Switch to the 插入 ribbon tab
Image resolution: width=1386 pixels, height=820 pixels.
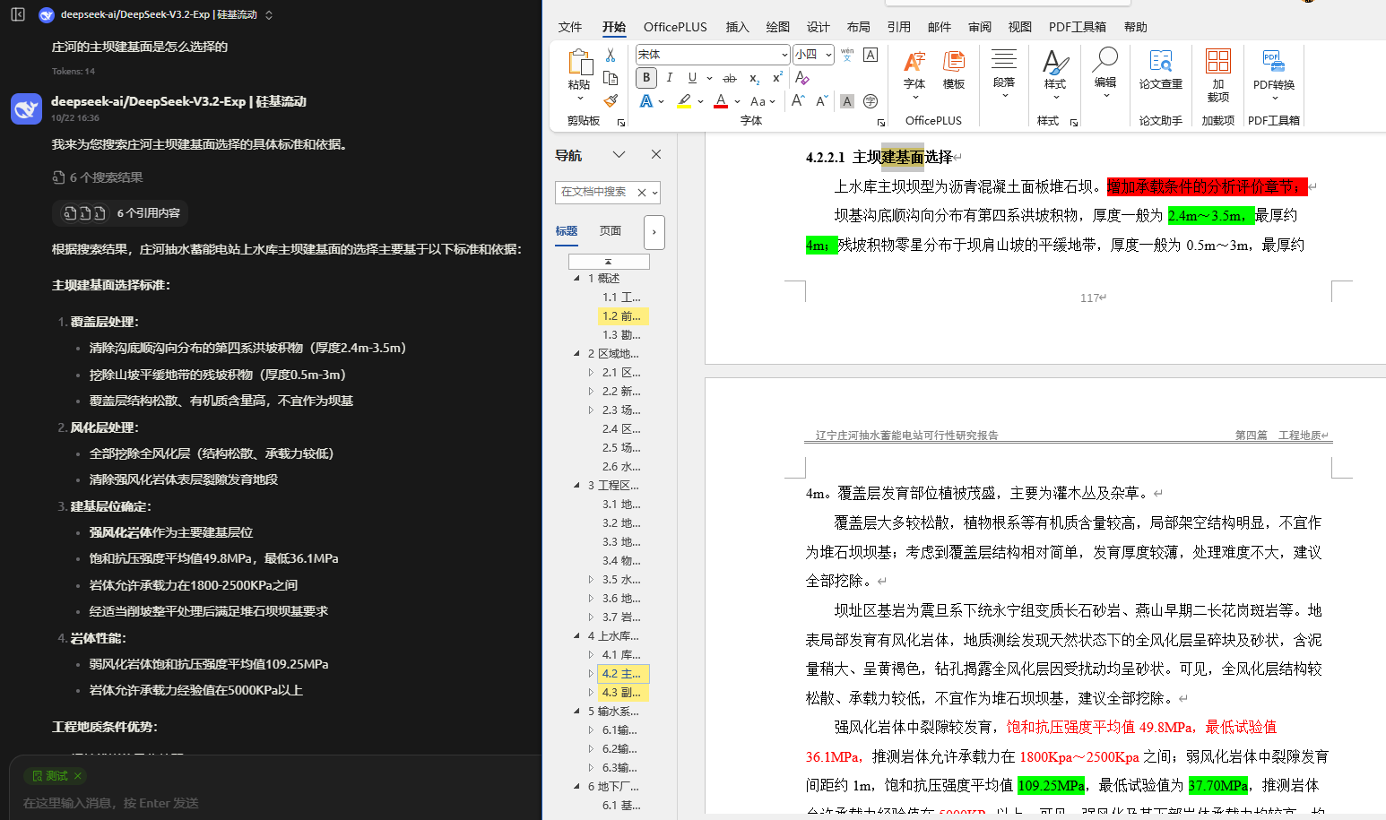tap(737, 27)
